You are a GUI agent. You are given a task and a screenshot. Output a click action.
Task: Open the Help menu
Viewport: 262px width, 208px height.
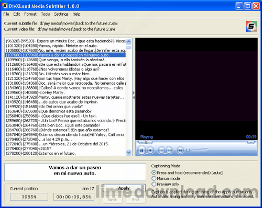(x=77, y=14)
